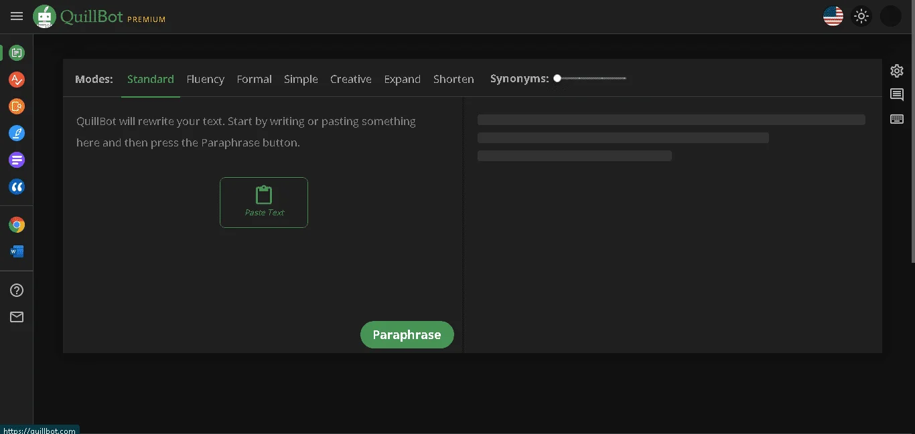Open the Contact Us mail icon
The width and height of the screenshot is (915, 434).
tap(17, 317)
